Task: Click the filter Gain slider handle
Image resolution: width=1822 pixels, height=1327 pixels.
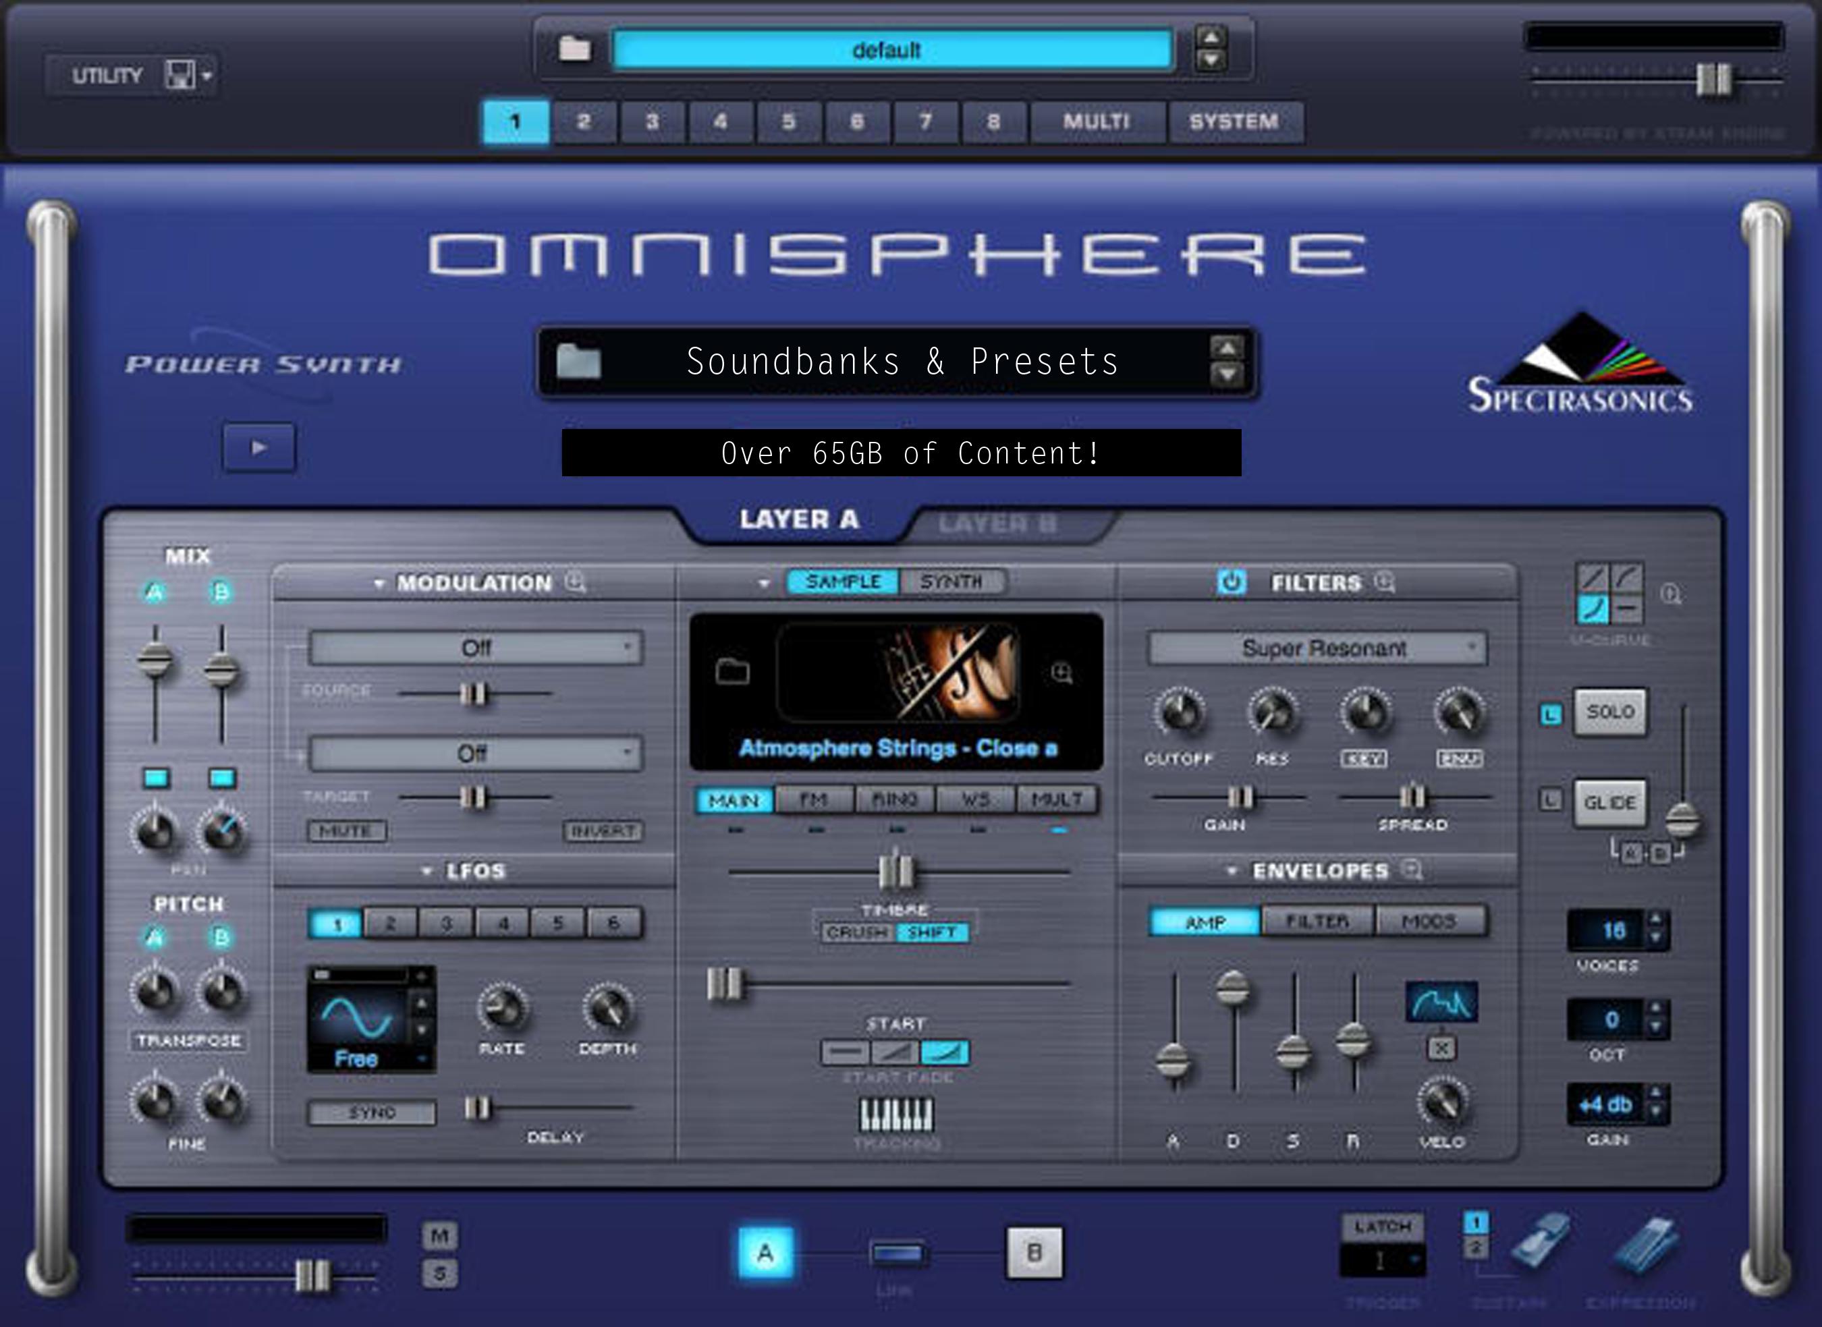Action: tap(1240, 797)
